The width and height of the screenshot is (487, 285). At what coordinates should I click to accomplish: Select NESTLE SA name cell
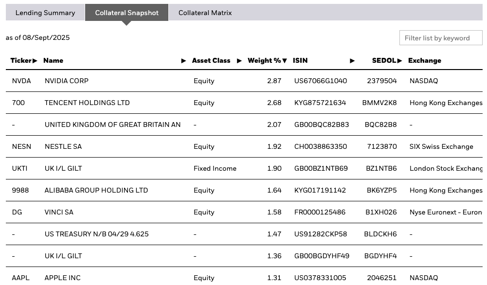click(63, 146)
